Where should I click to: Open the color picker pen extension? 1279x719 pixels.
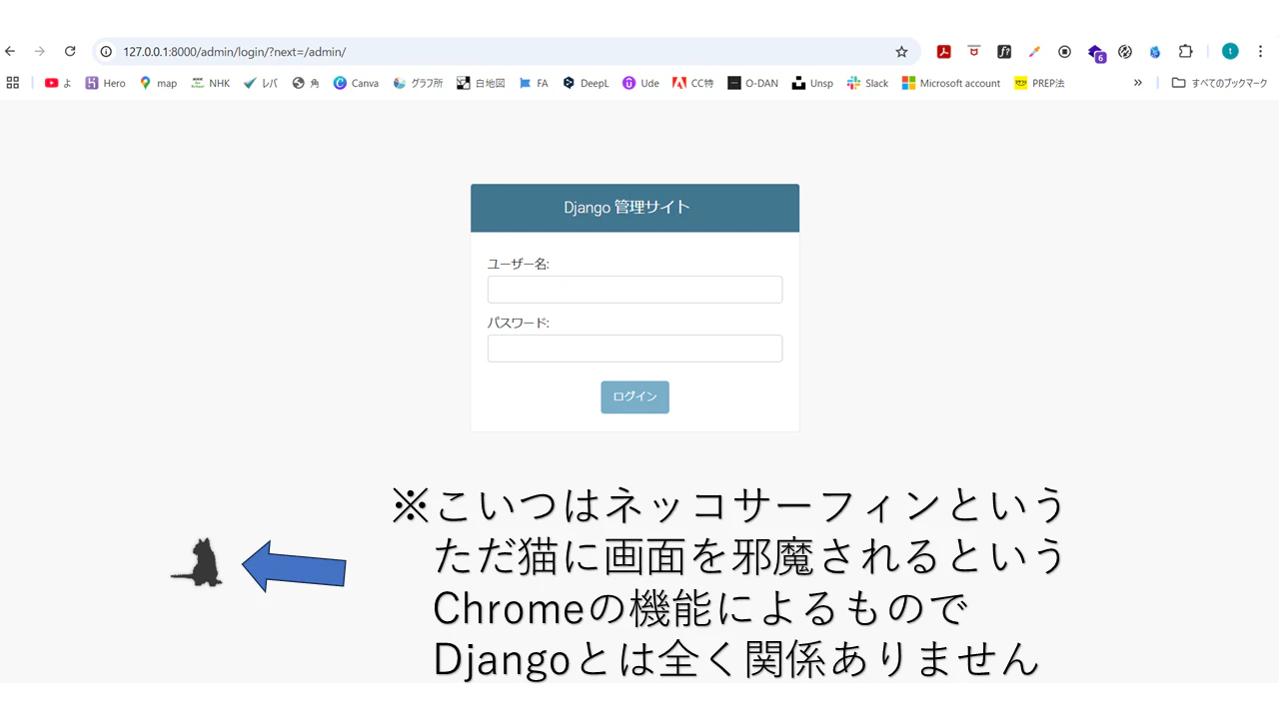pyautogui.click(x=1034, y=52)
